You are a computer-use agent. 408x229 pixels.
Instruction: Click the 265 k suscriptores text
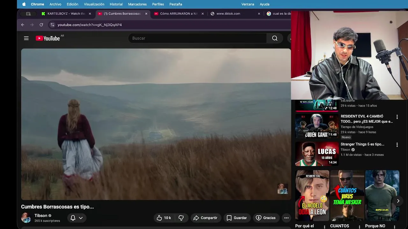pyautogui.click(x=47, y=221)
